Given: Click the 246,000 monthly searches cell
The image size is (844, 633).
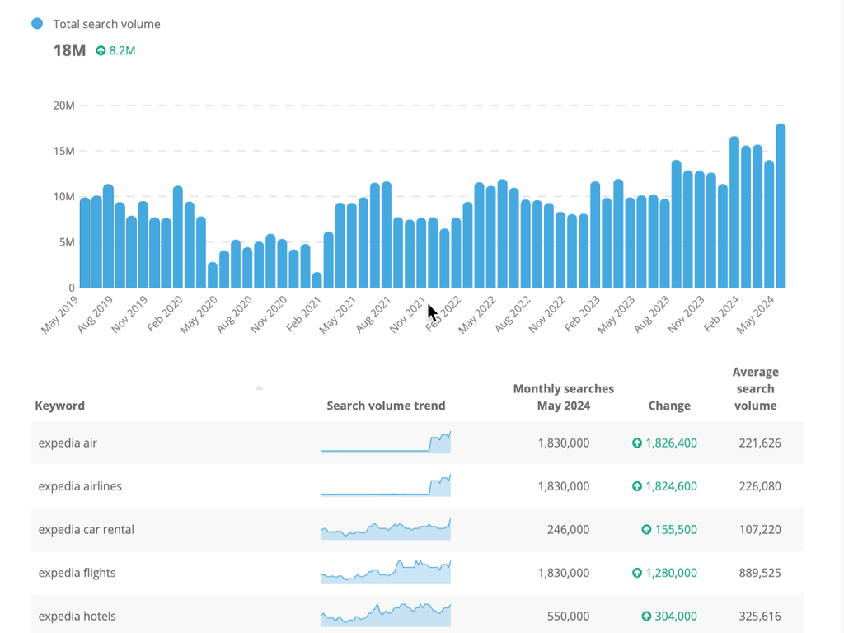Looking at the screenshot, I should pyautogui.click(x=569, y=530).
